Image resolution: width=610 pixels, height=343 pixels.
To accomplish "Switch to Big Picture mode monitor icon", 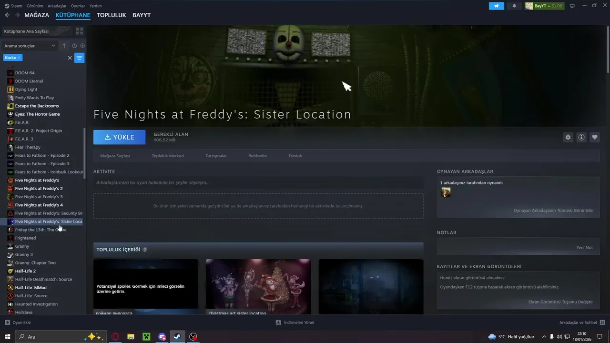I will tap(572, 6).
